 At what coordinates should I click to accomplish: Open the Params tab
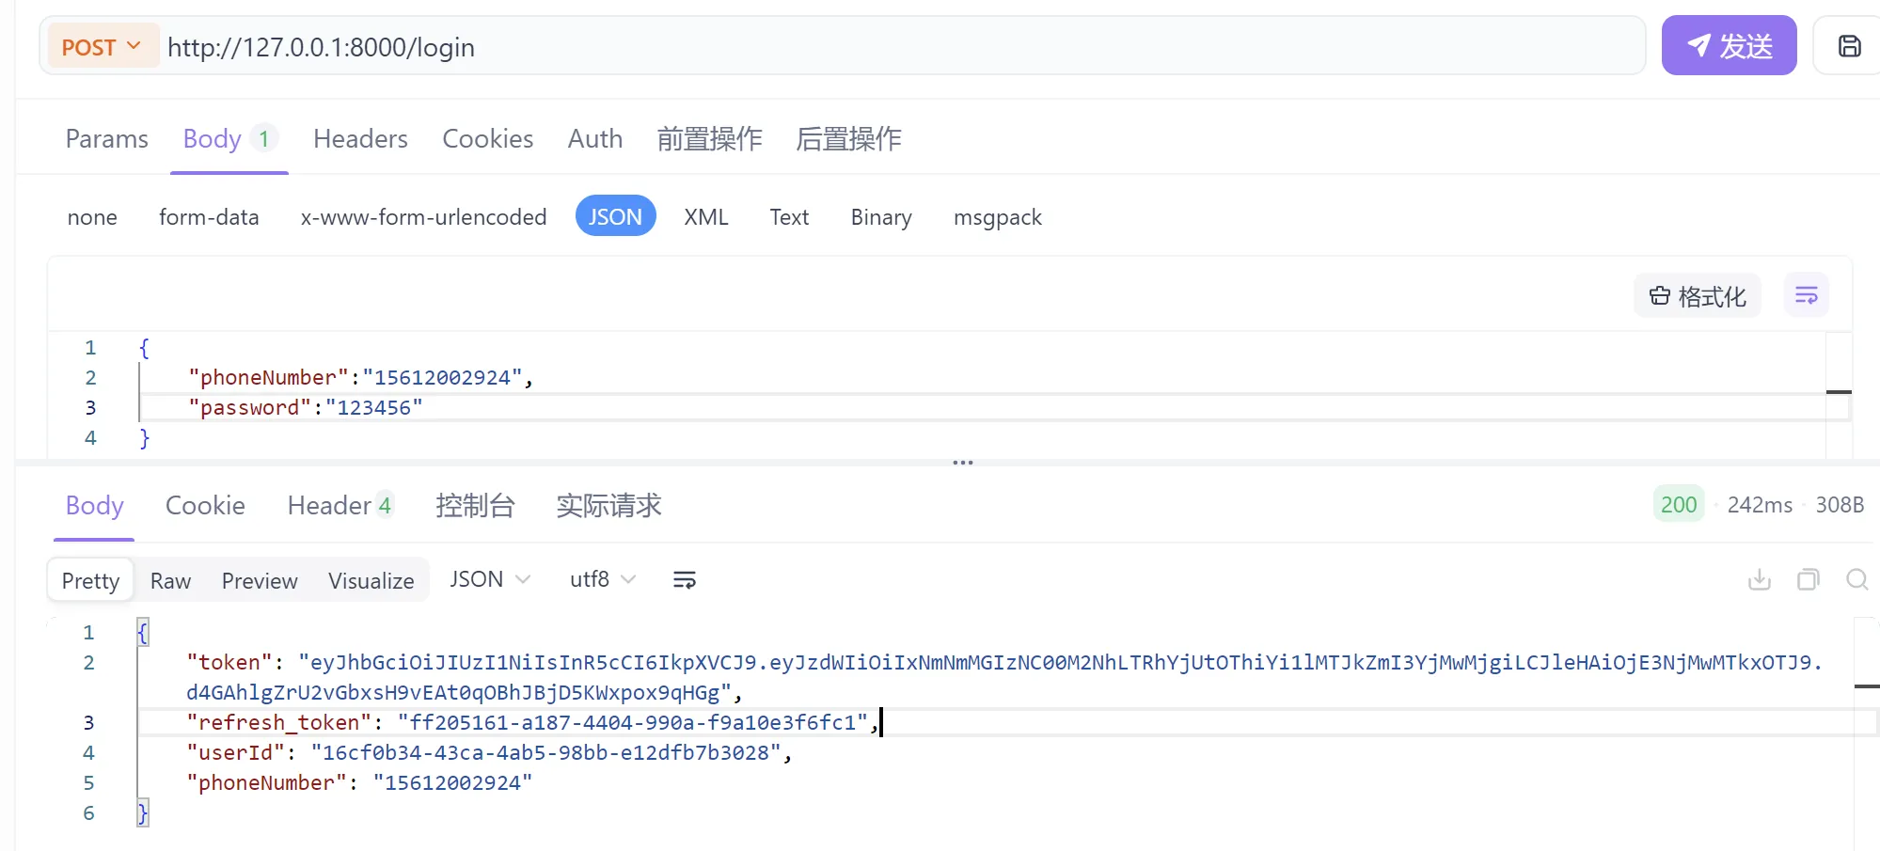click(107, 139)
